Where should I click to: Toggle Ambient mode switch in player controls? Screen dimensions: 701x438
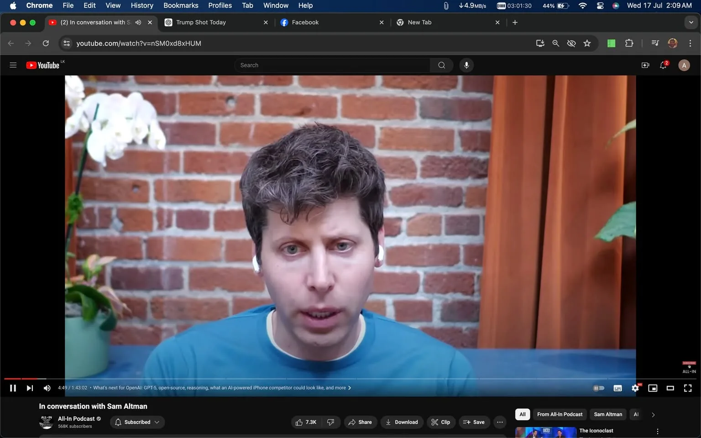click(x=598, y=388)
